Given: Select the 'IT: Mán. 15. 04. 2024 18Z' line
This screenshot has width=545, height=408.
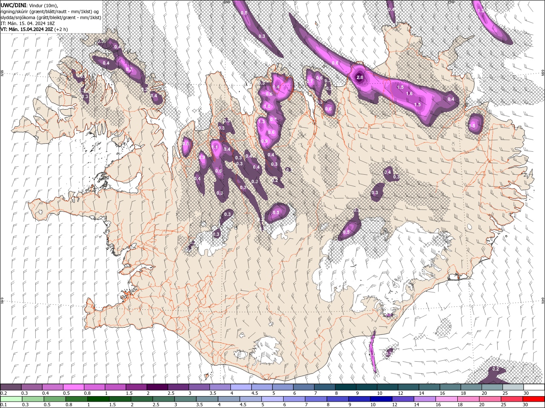Looking at the screenshot, I should pos(29,23).
